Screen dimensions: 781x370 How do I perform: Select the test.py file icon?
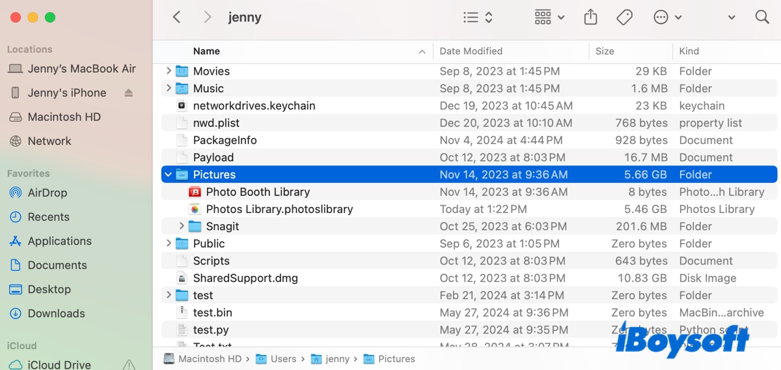tap(182, 330)
